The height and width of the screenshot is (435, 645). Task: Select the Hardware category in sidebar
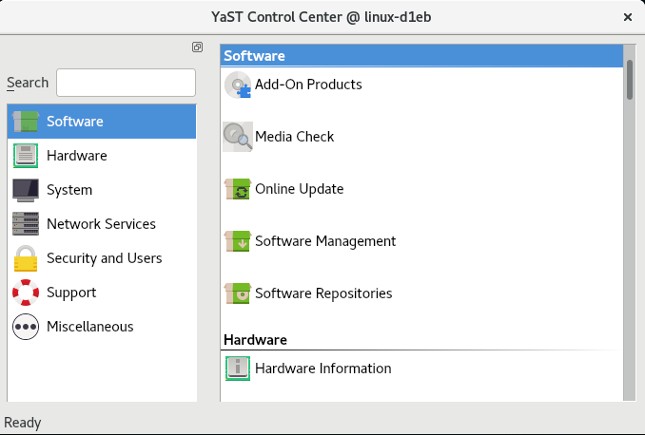click(76, 156)
